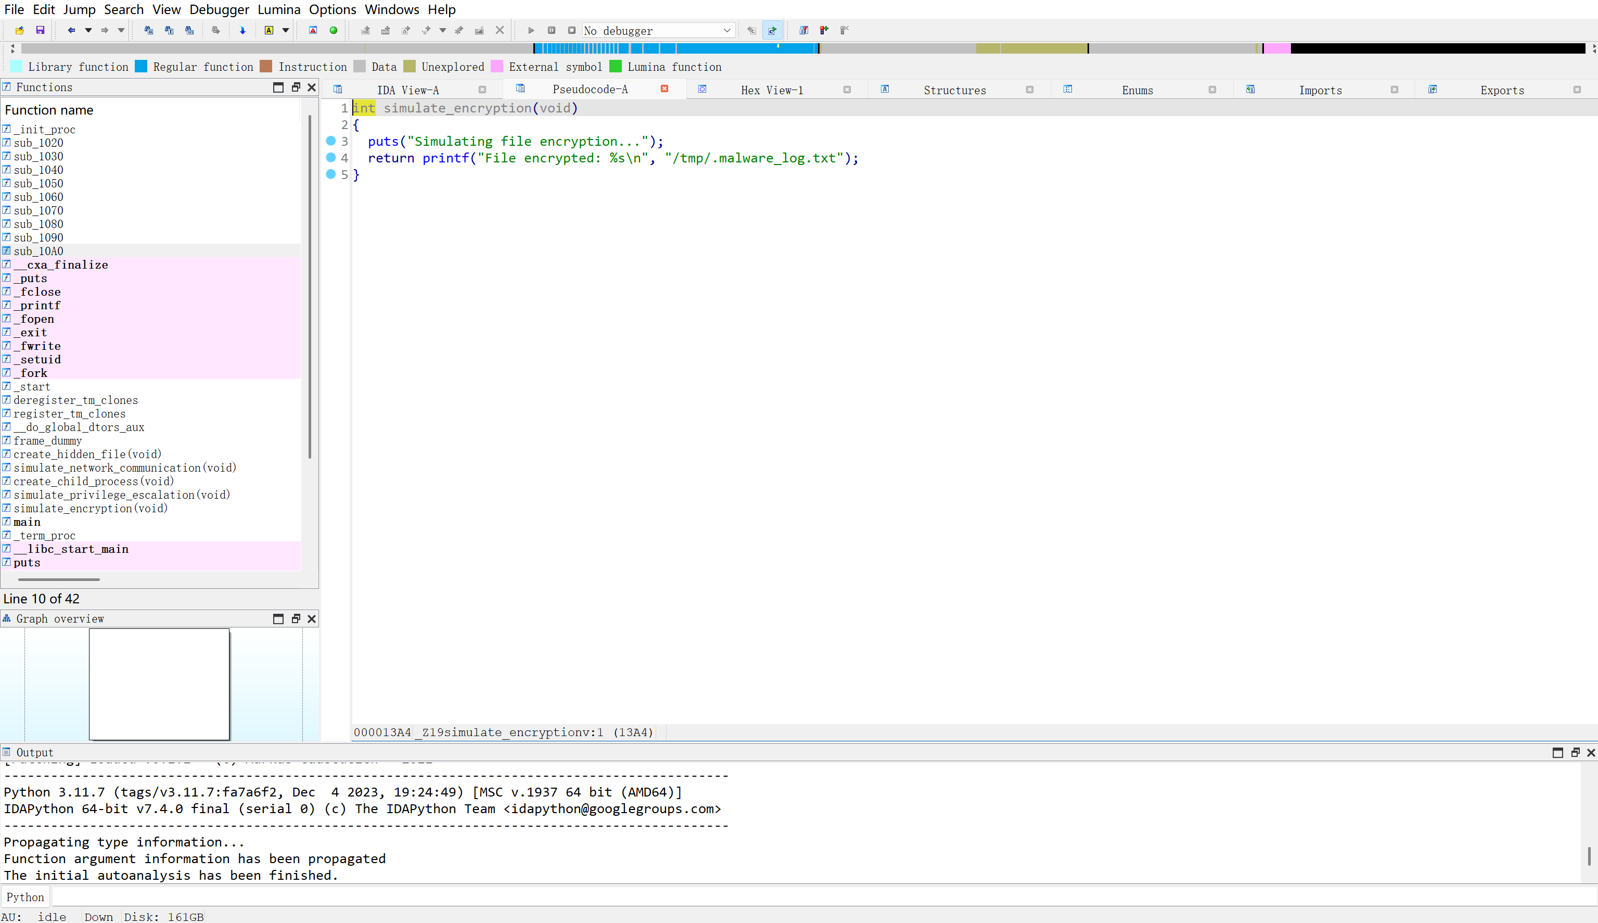Screen dimensions: 1598x923
Task: Click Lumina function green color swatch
Action: tap(615, 67)
